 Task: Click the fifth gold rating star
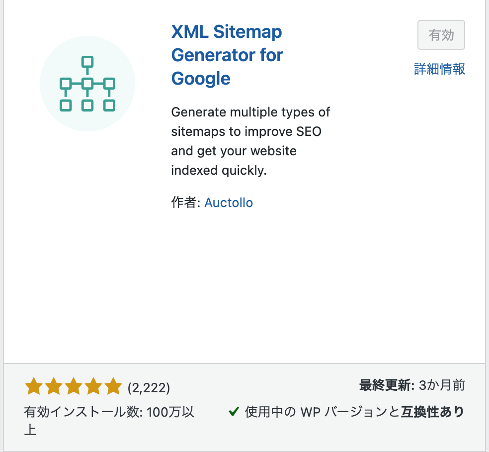(x=113, y=386)
